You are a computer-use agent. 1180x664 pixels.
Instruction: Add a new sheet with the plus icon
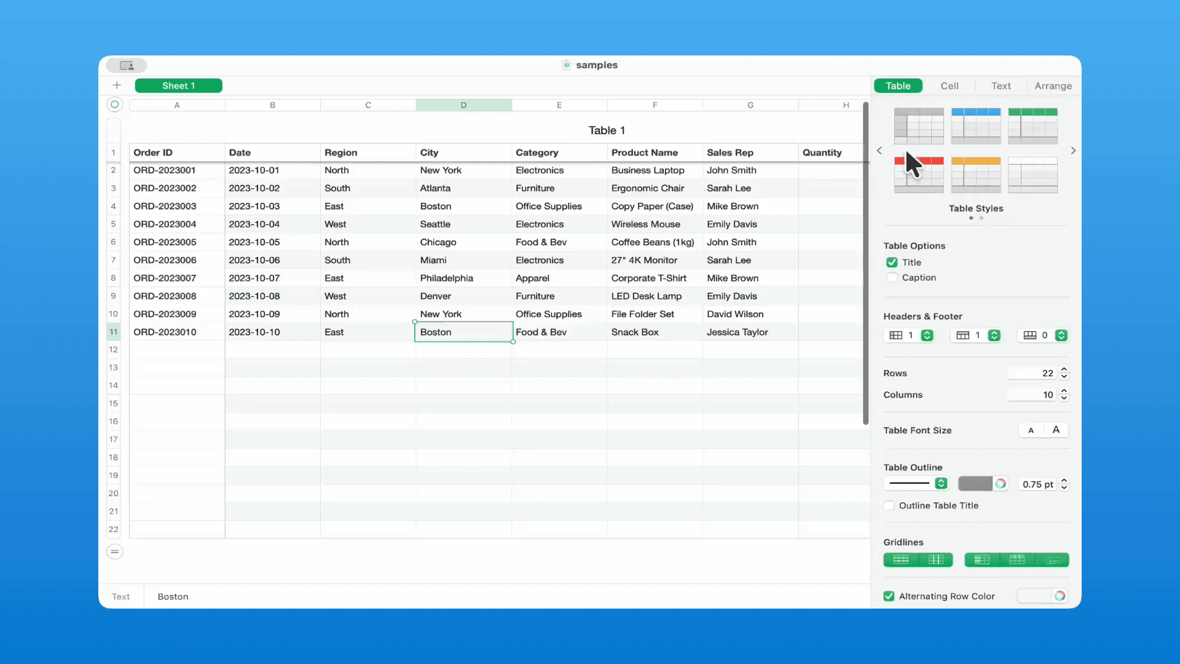click(x=117, y=85)
